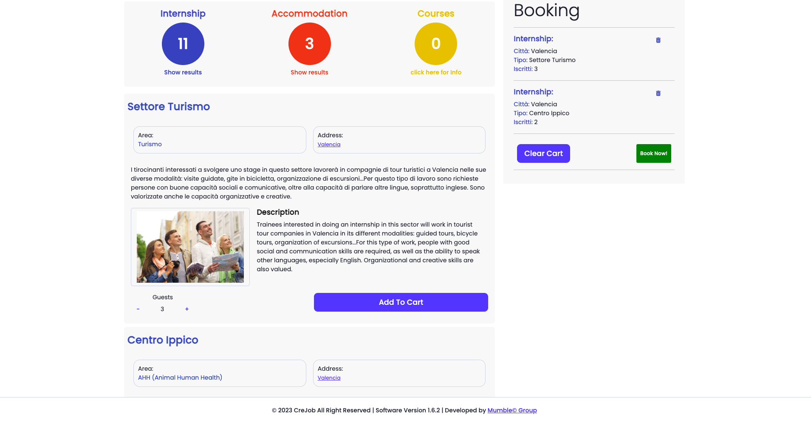Image resolution: width=811 pixels, height=423 pixels.
Task: Click the yellow Courses count circle
Action: coord(436,44)
